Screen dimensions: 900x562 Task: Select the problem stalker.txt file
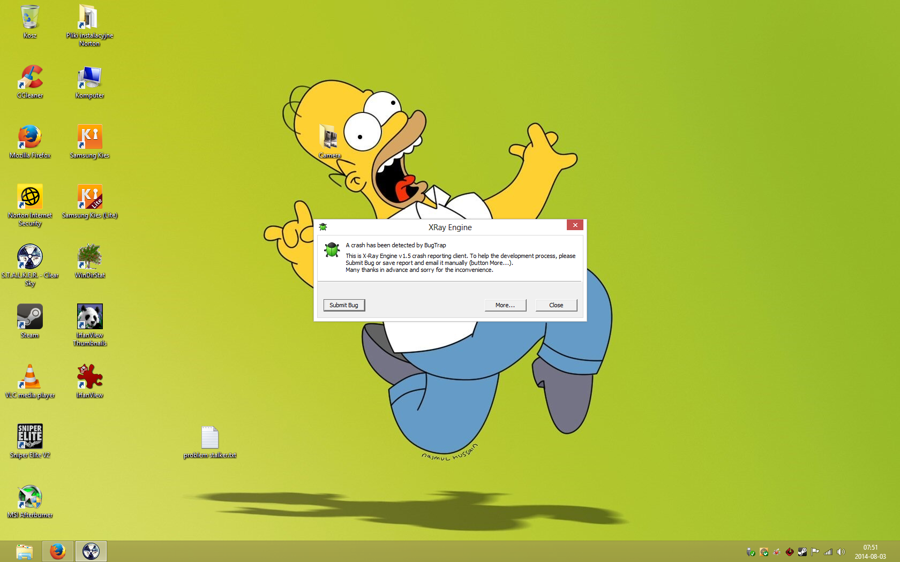point(210,442)
